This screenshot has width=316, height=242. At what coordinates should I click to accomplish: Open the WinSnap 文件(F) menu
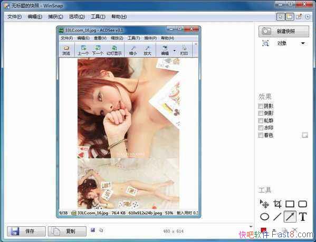14,16
